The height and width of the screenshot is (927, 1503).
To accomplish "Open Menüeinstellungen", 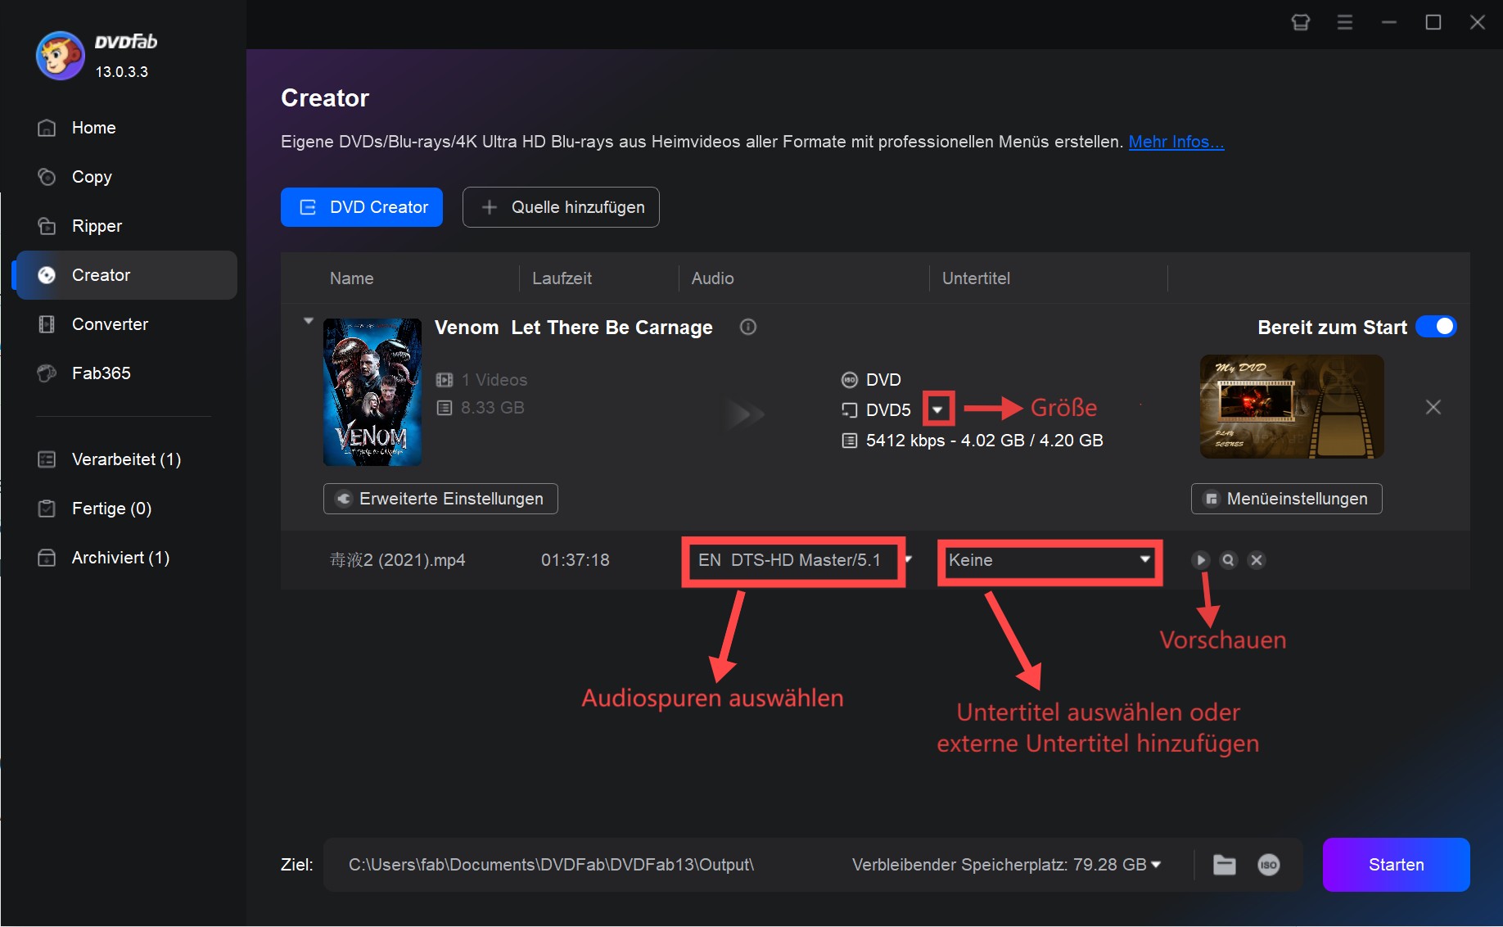I will [1287, 499].
